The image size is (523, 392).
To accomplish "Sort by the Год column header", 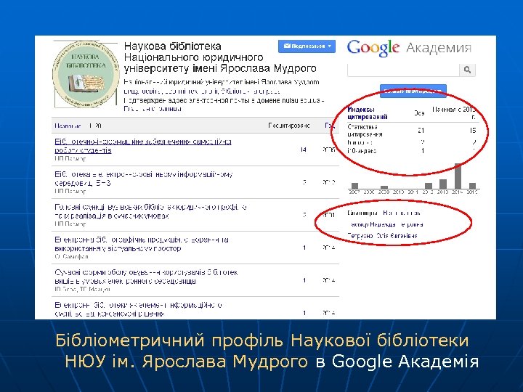I will click(330, 126).
